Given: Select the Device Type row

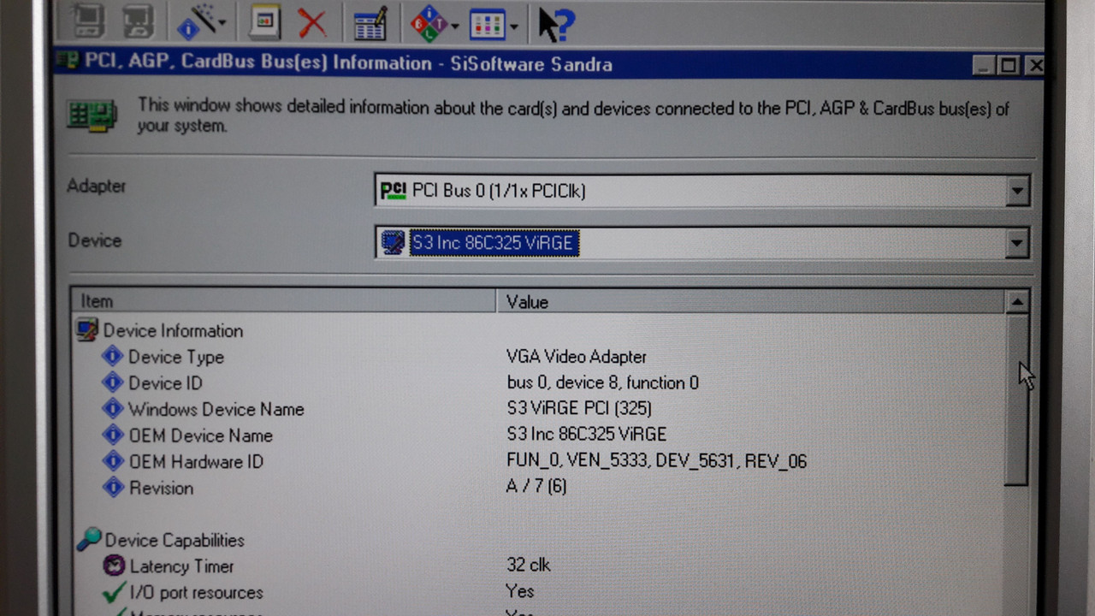Looking at the screenshot, I should (x=539, y=357).
